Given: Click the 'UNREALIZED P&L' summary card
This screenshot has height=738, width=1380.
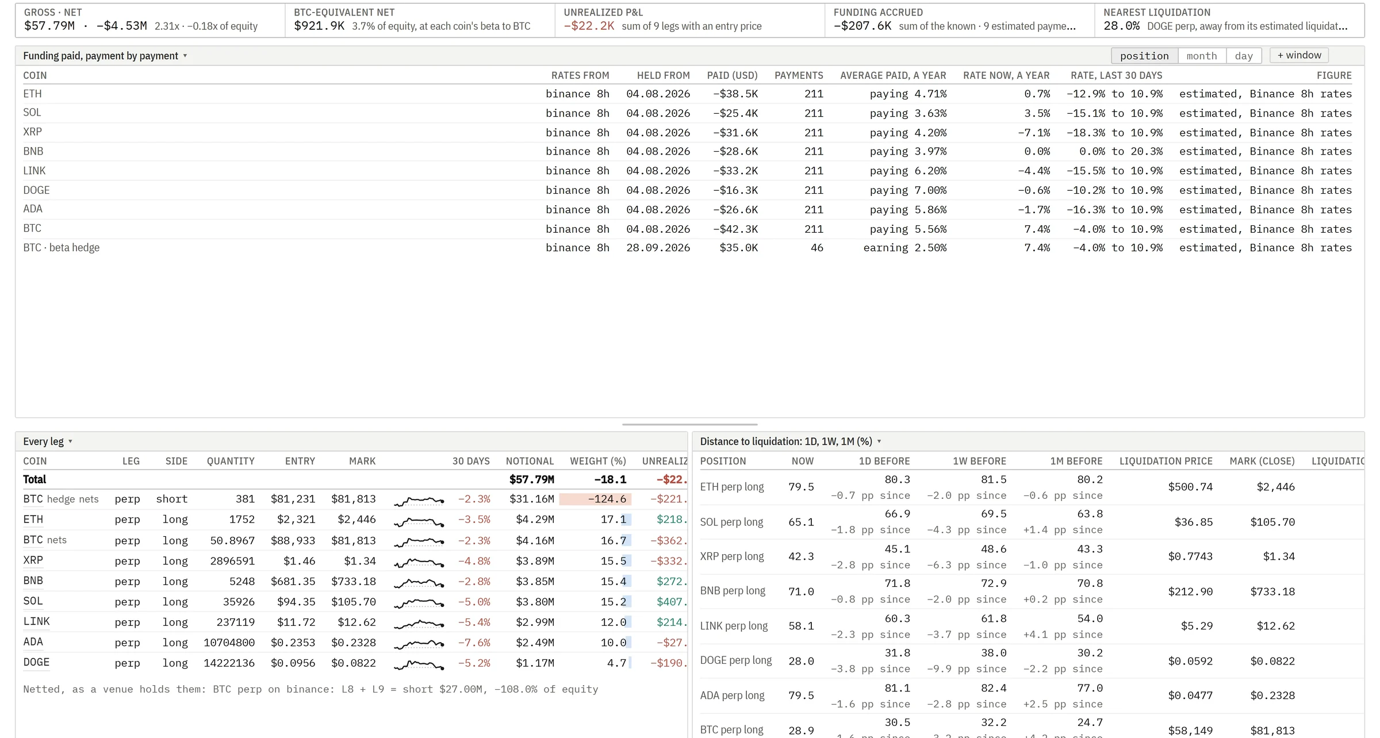Looking at the screenshot, I should tap(689, 20).
